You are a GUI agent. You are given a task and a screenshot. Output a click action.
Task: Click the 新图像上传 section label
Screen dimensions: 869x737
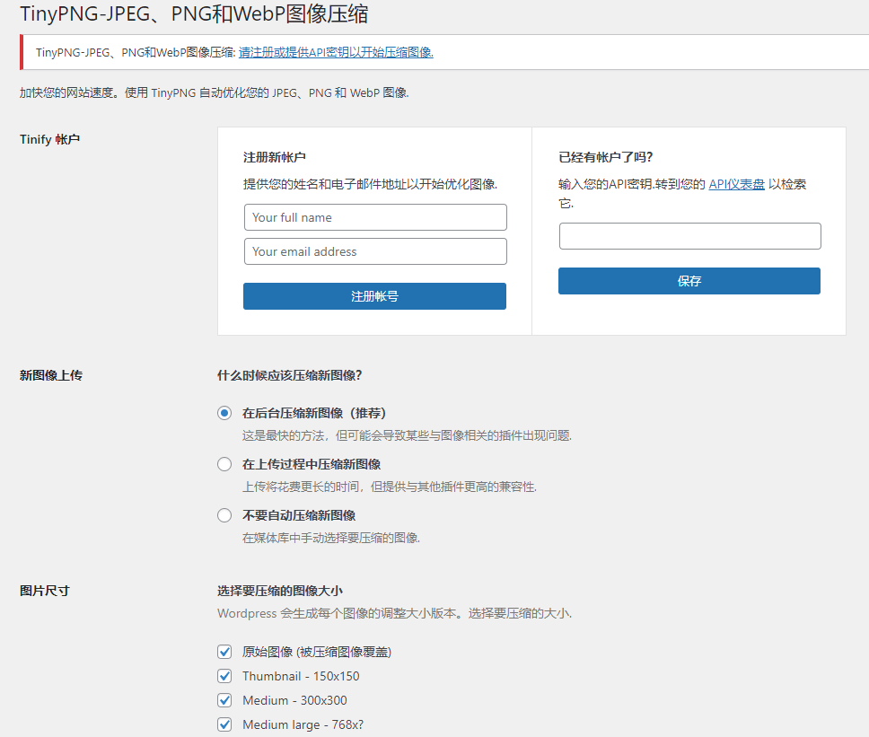click(51, 376)
